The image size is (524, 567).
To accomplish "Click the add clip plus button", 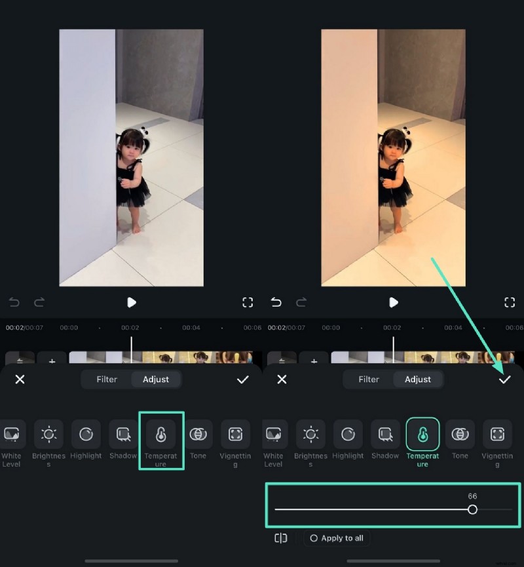I will 314,361.
